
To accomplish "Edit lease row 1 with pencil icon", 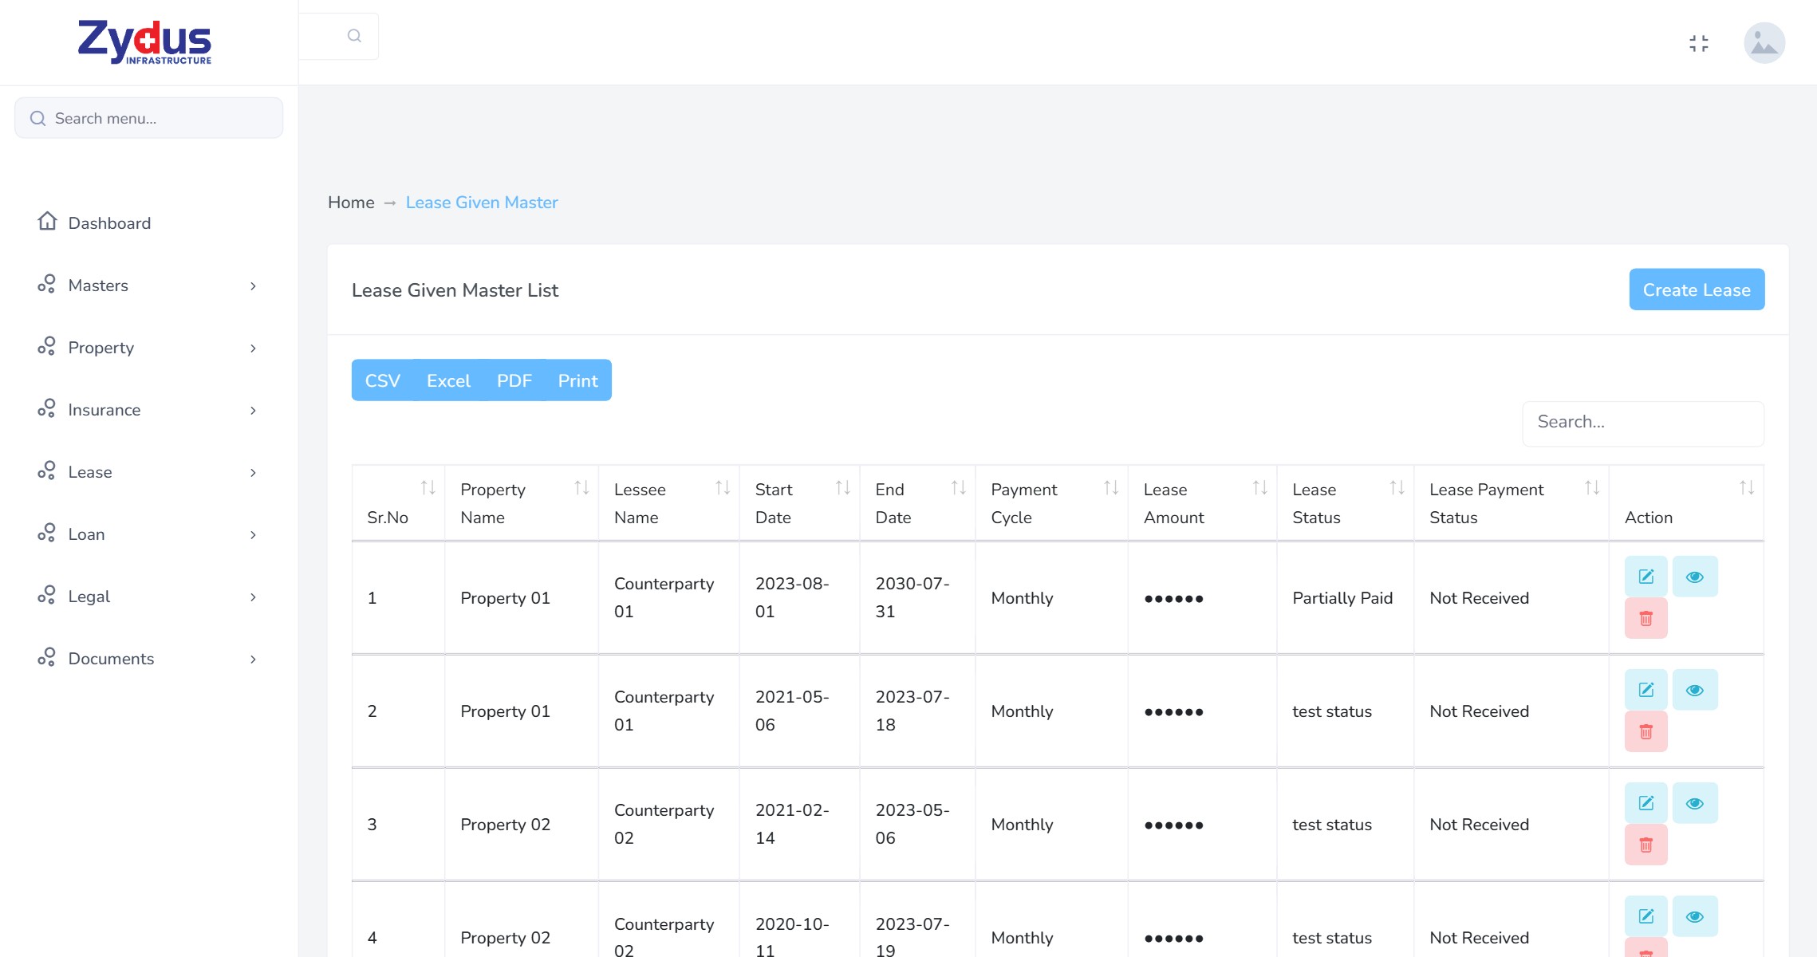I will pos(1646,577).
